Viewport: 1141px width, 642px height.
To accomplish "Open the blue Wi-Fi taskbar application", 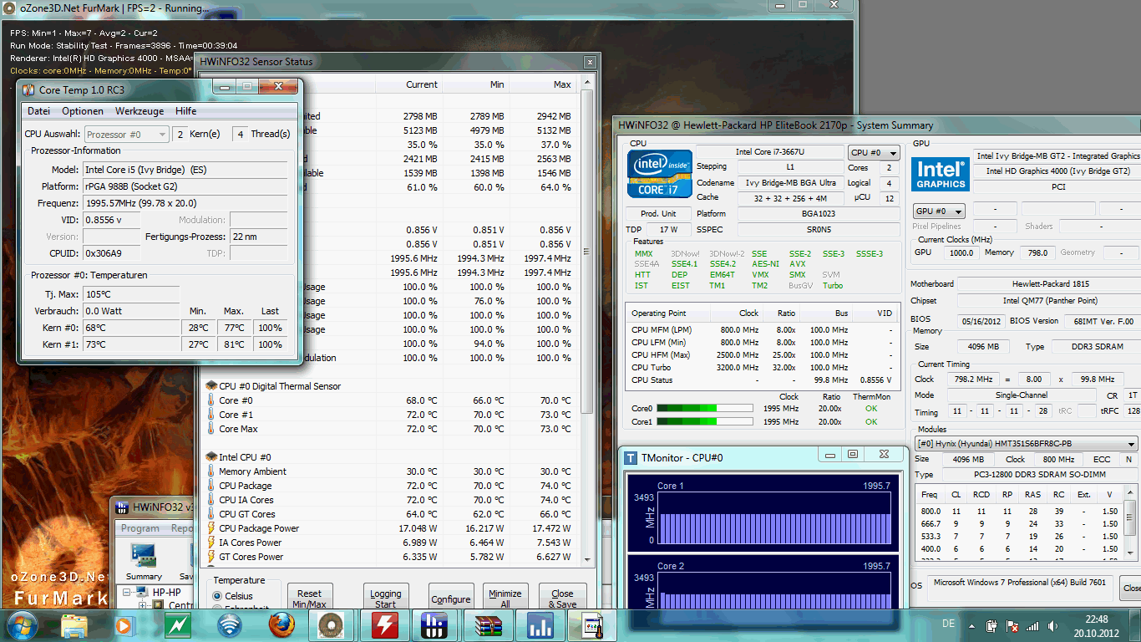I will 229,625.
